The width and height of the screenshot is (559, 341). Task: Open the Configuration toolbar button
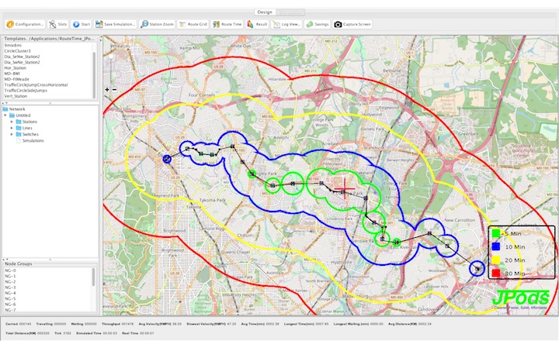pos(24,24)
